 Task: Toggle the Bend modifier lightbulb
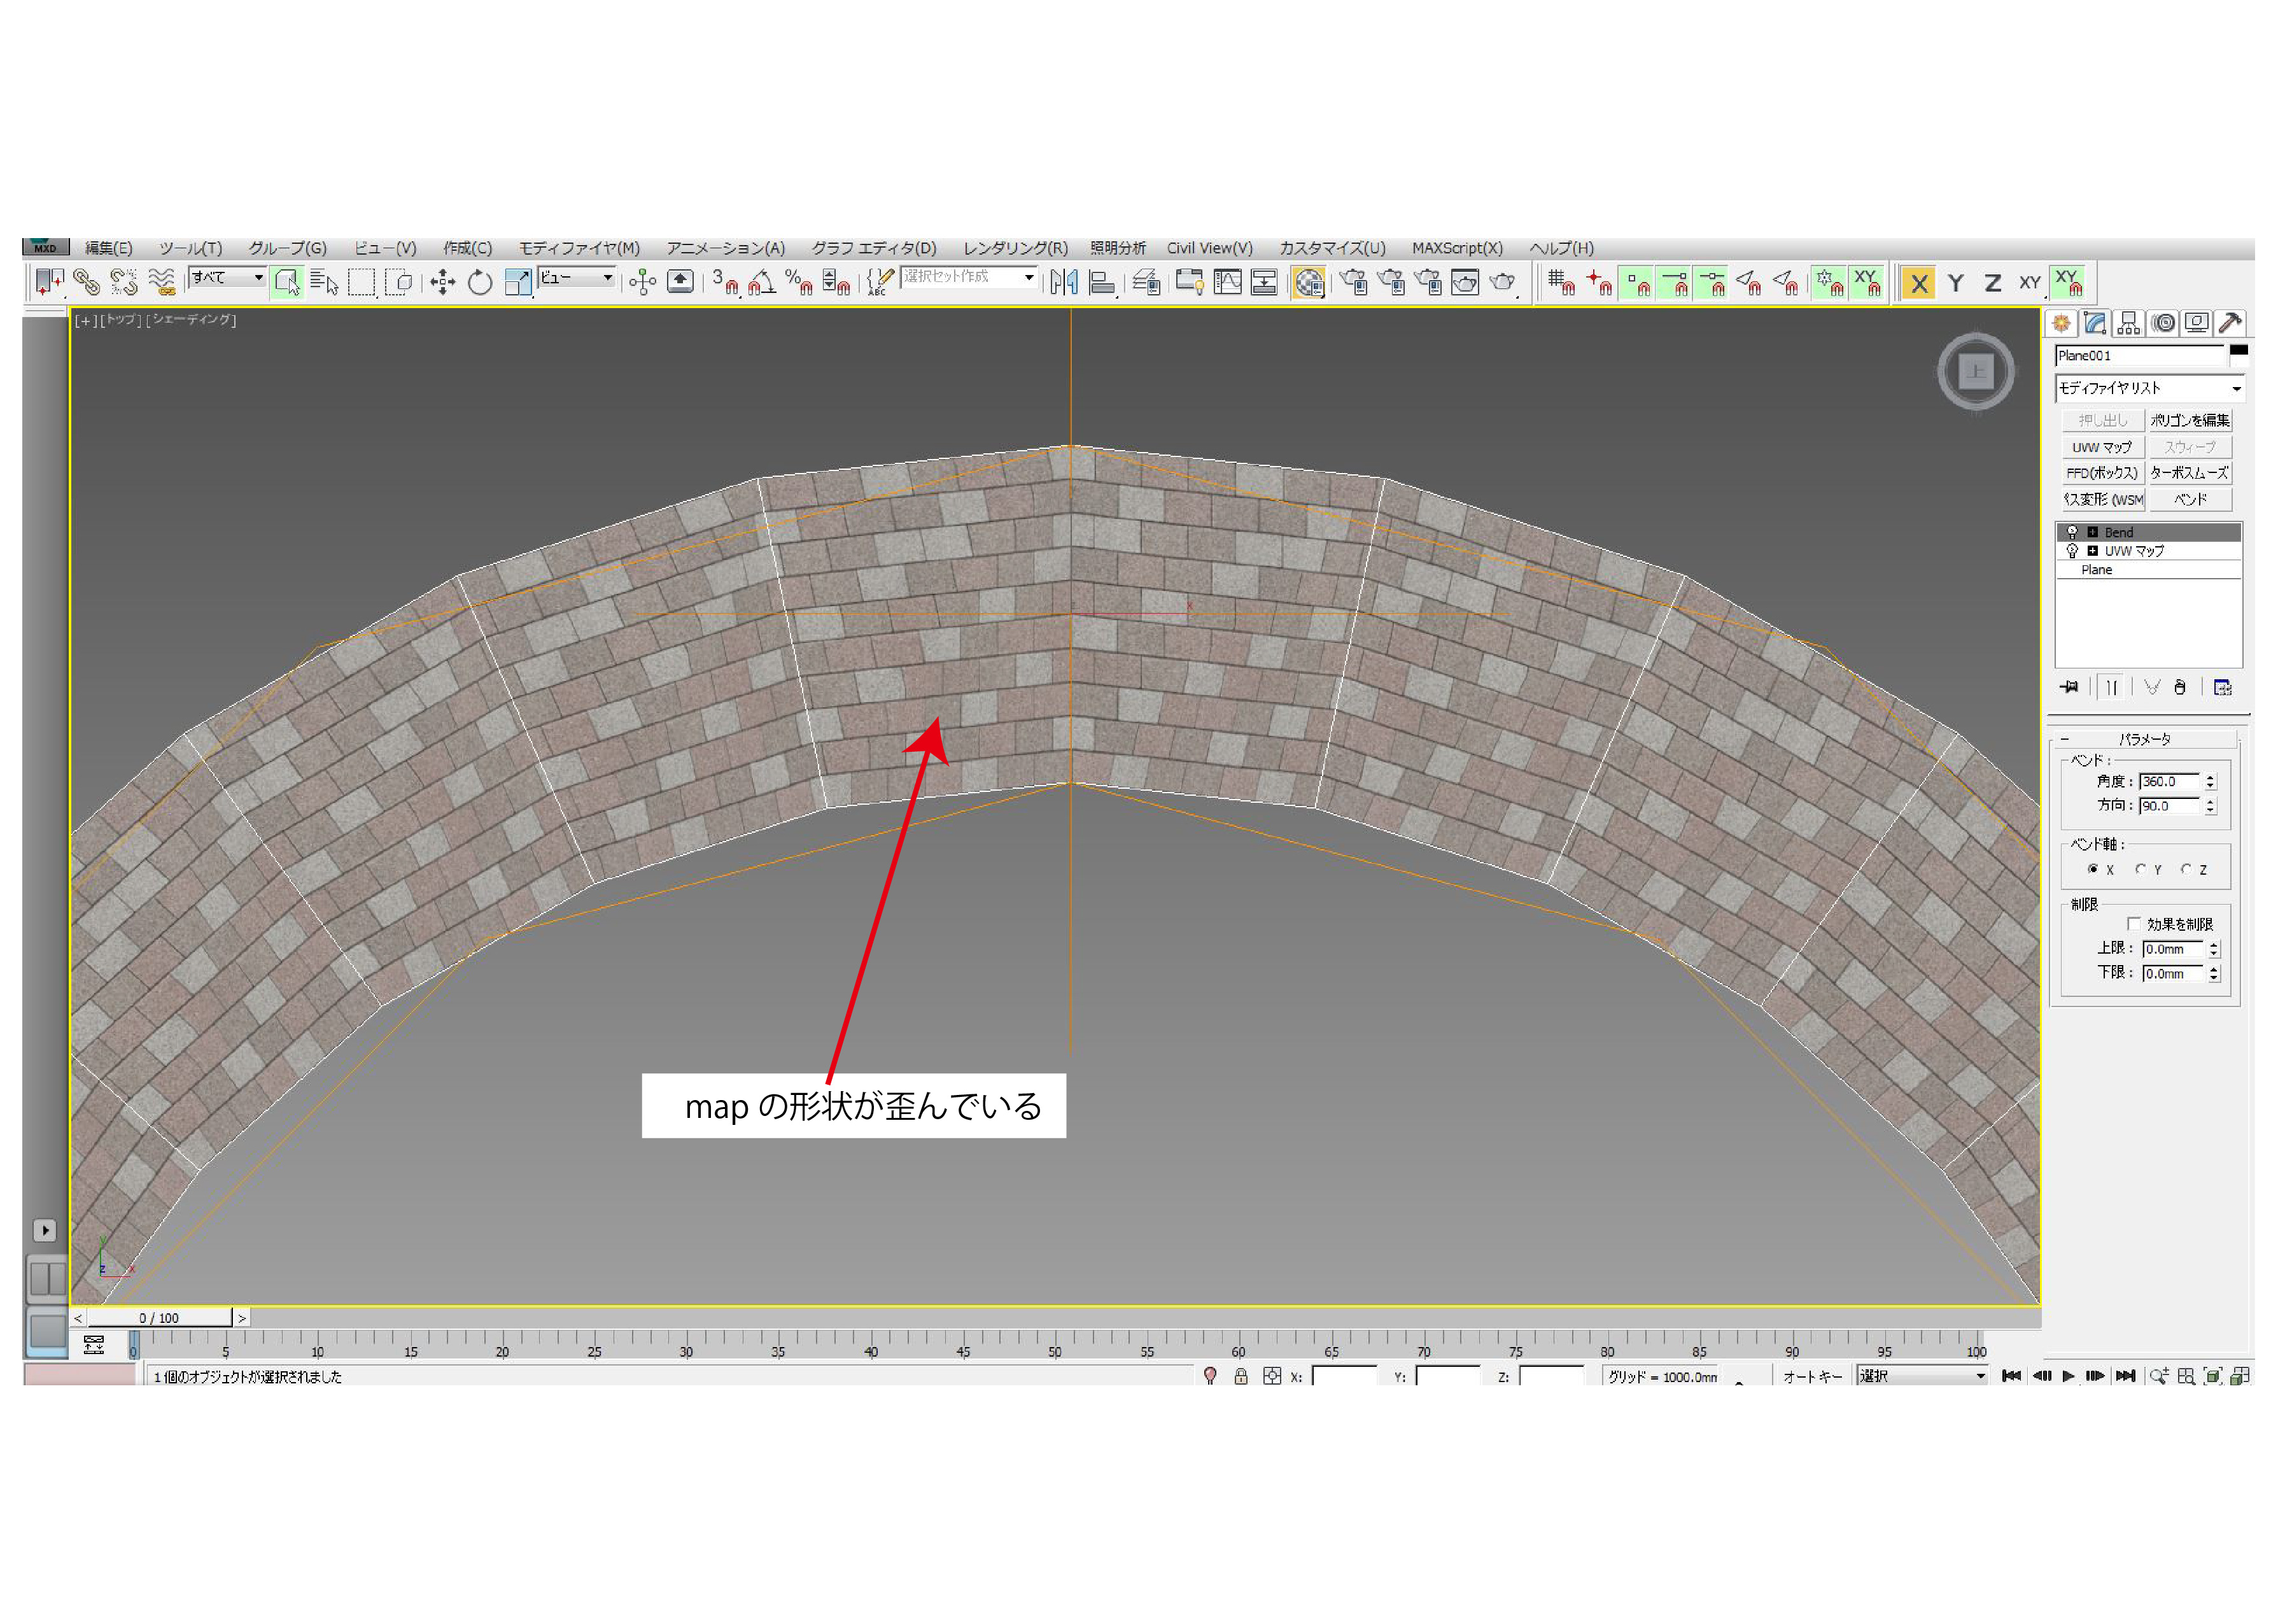click(x=2072, y=532)
